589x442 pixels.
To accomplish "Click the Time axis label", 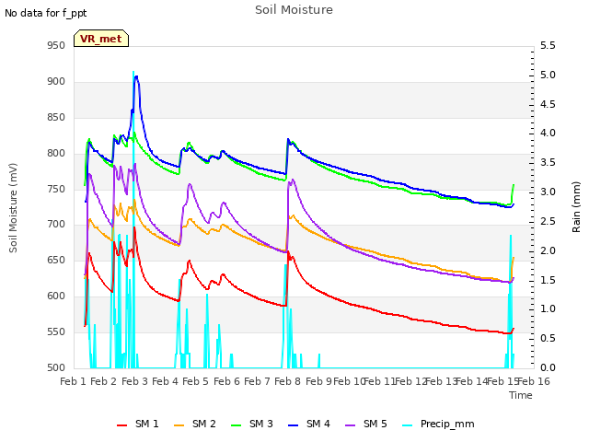I will [x=521, y=395].
